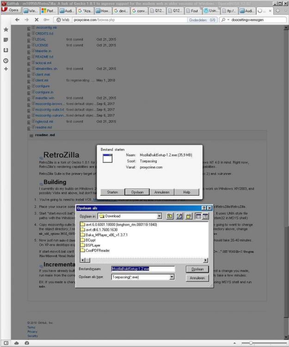289x347 pixels.
Task: Click the Bestandsnaam filename input field
Action: [x=143, y=269]
